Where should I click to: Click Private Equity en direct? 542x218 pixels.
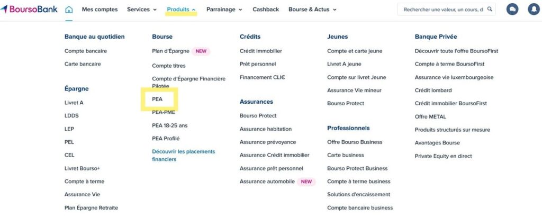click(443, 156)
